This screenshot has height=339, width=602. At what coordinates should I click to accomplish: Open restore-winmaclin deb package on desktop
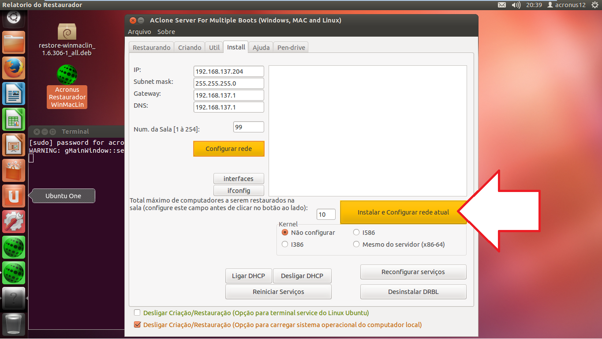coord(67,40)
